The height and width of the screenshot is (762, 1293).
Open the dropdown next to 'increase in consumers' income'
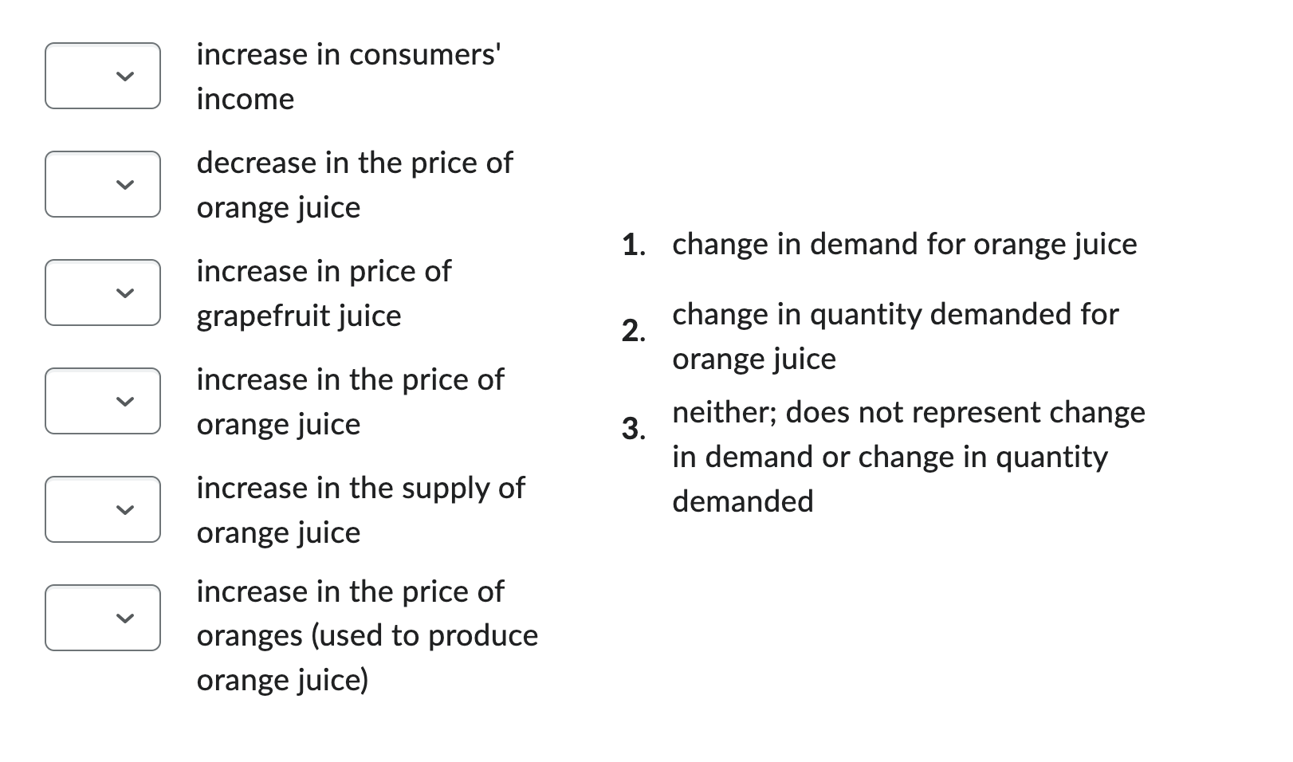click(x=102, y=76)
